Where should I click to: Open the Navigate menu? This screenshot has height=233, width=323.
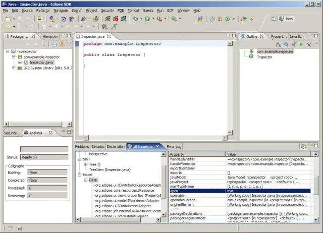click(61, 10)
